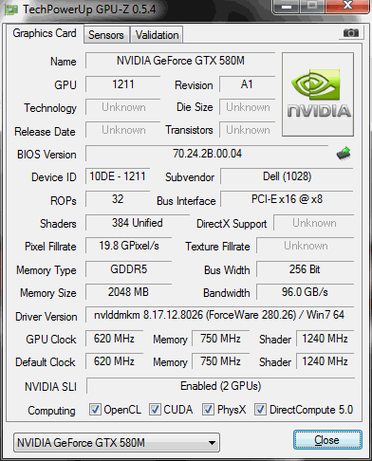Select the Graphics Card tab
372x461 pixels.
pos(45,33)
